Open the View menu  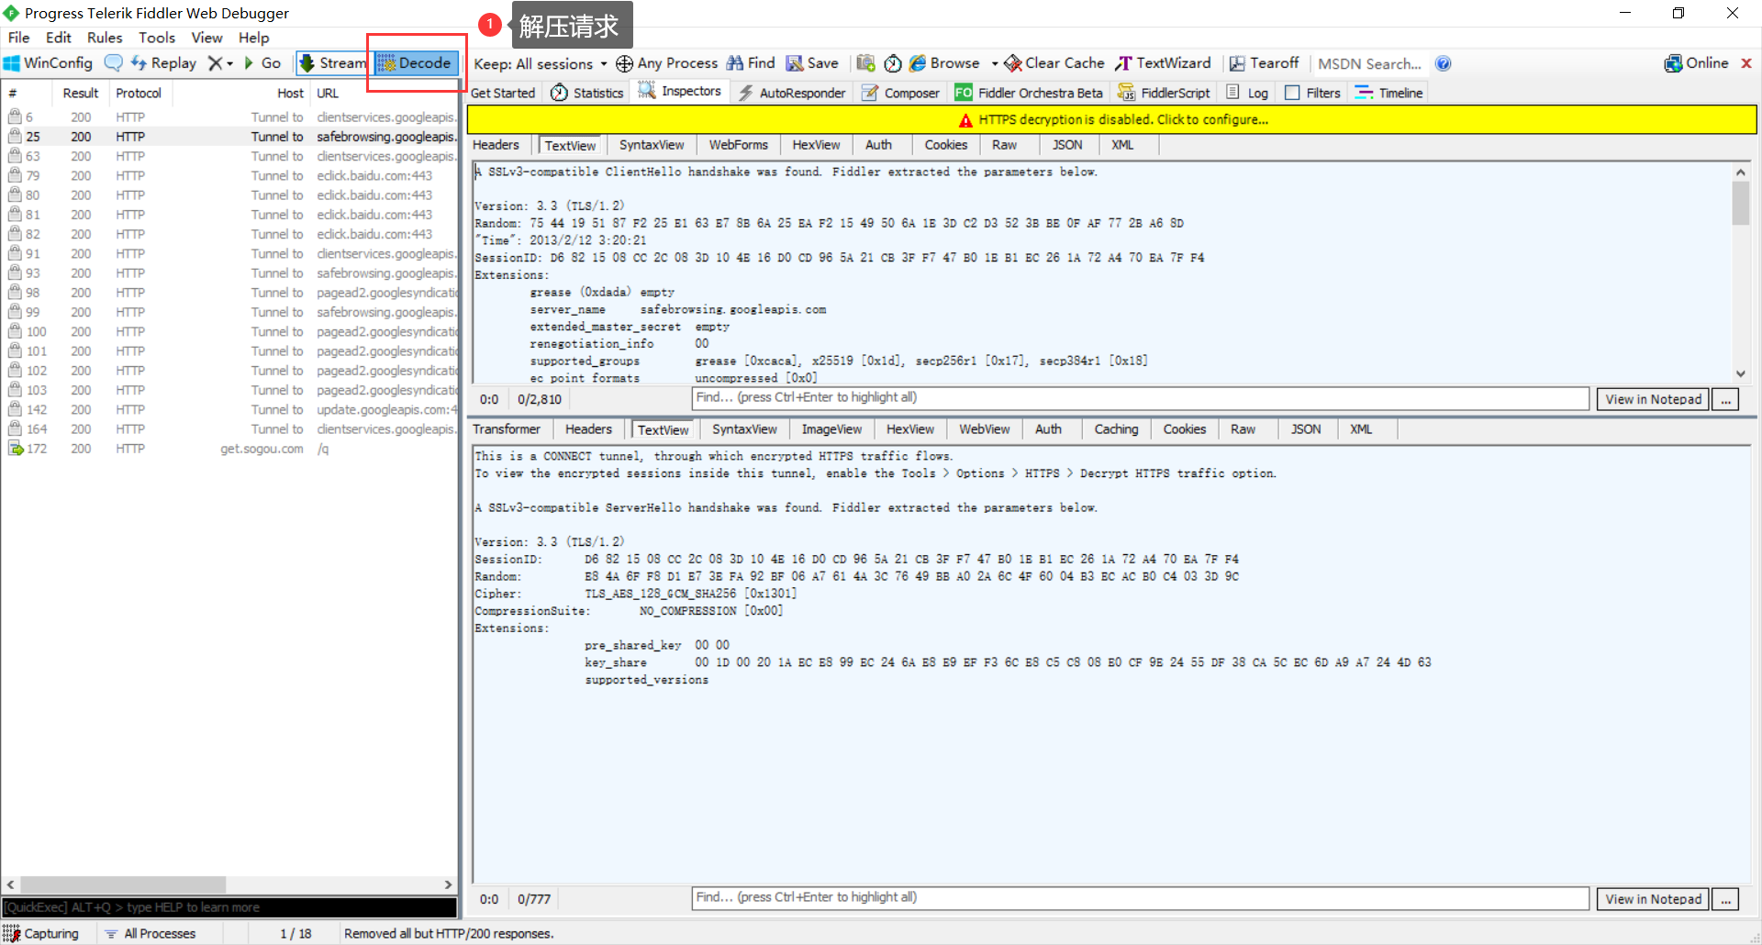click(x=206, y=38)
